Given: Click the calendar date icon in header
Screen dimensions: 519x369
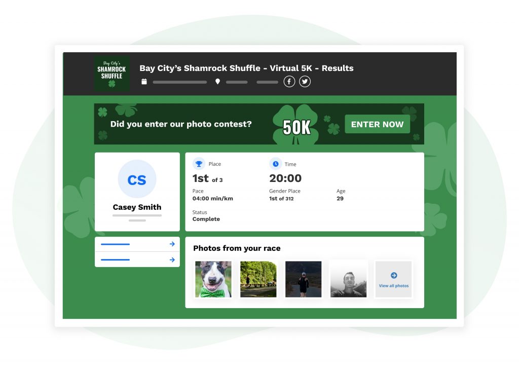Looking at the screenshot, I should [144, 82].
